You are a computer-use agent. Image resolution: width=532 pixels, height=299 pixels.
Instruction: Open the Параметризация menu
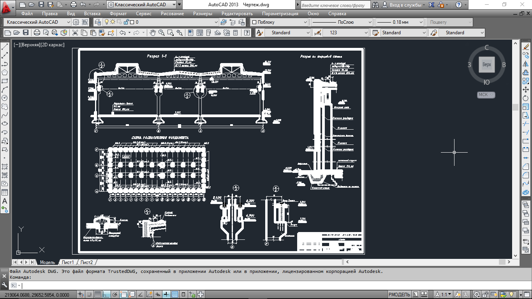point(280,13)
